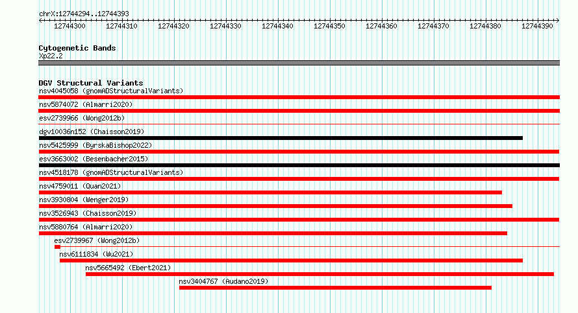Open variant label nsv4759011 (Quan2021)
The height and width of the screenshot is (313, 578).
[x=80, y=186]
